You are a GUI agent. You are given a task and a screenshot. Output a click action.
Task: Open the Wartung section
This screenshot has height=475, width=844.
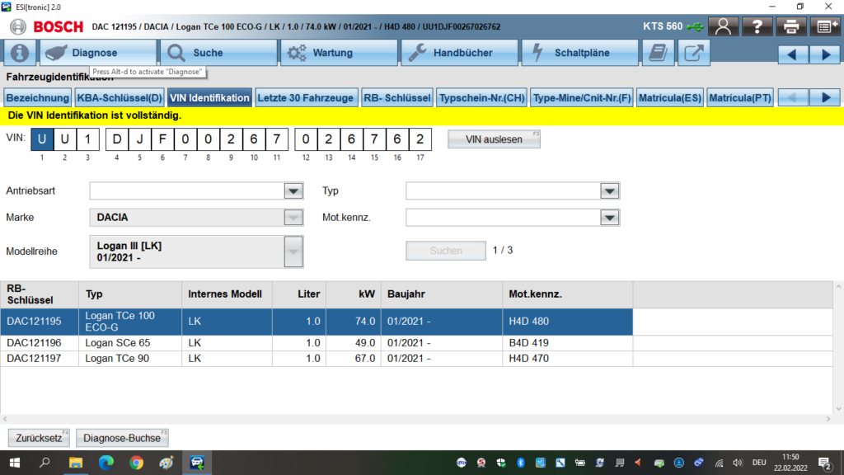pos(339,53)
